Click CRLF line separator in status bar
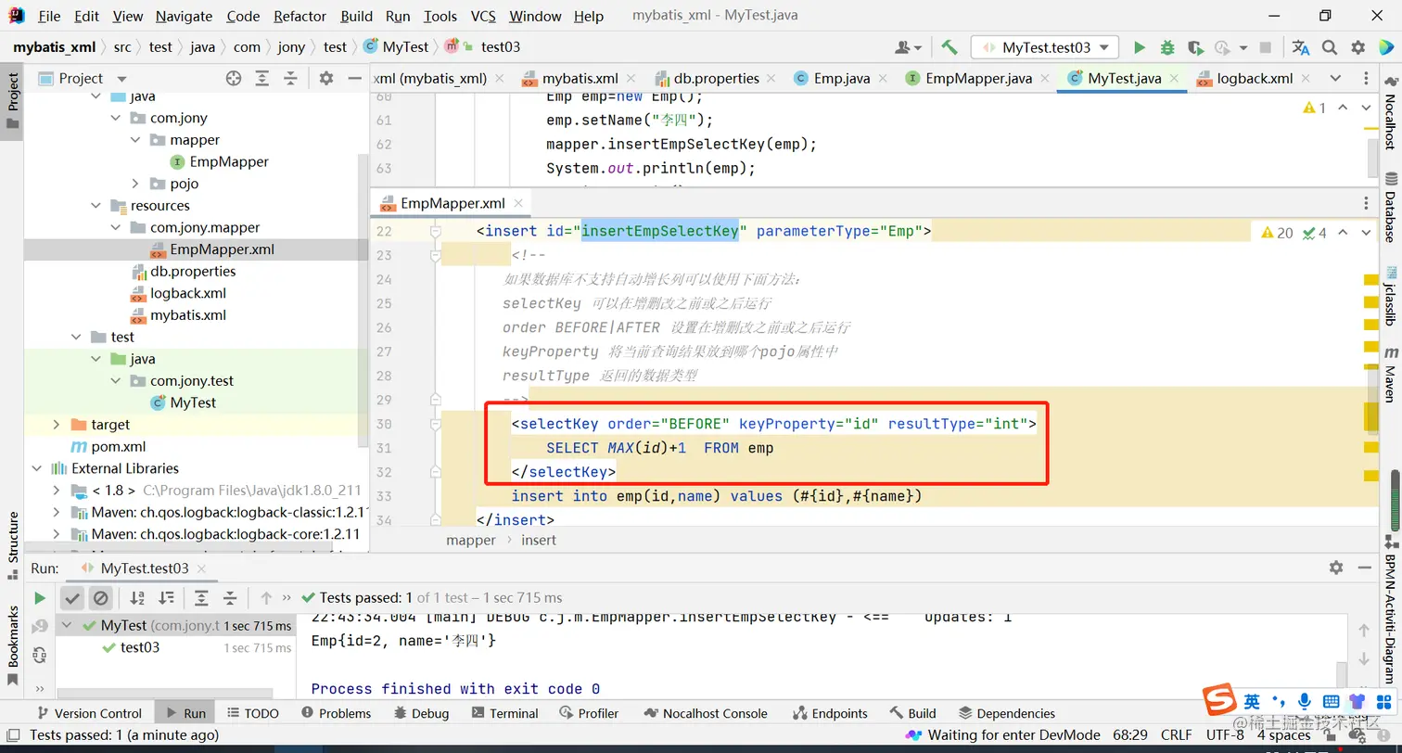Screen dimensions: 1402x753 coord(1176,734)
